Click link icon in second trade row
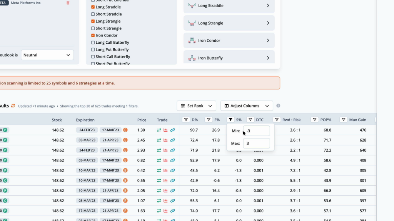This screenshot has height=221, width=394. 172,140
